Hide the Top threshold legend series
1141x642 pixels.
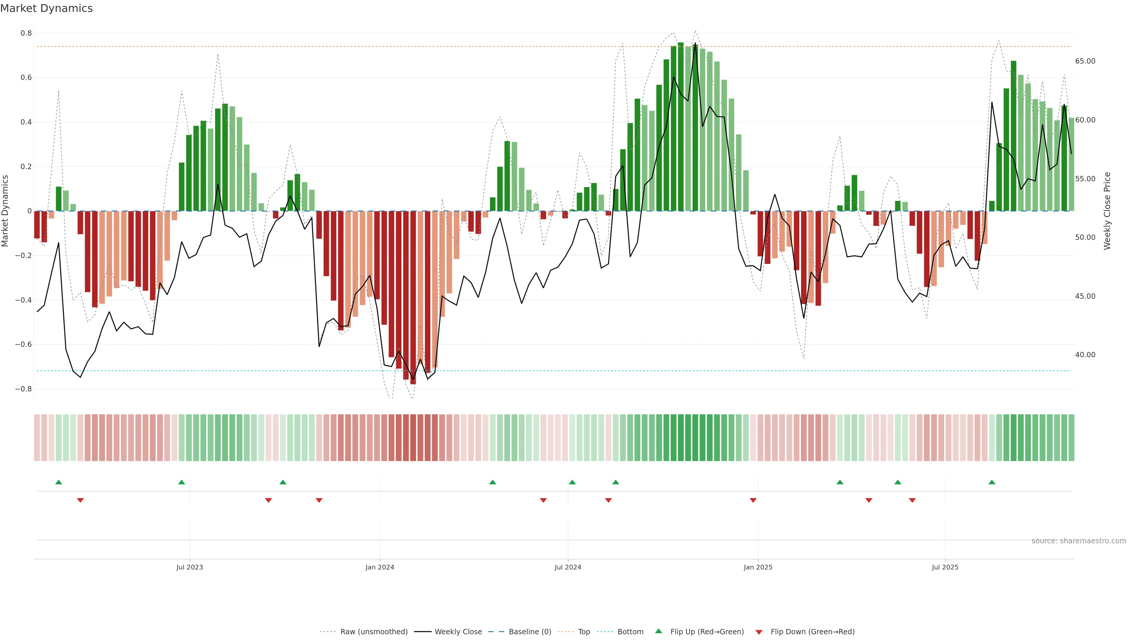tap(584, 632)
